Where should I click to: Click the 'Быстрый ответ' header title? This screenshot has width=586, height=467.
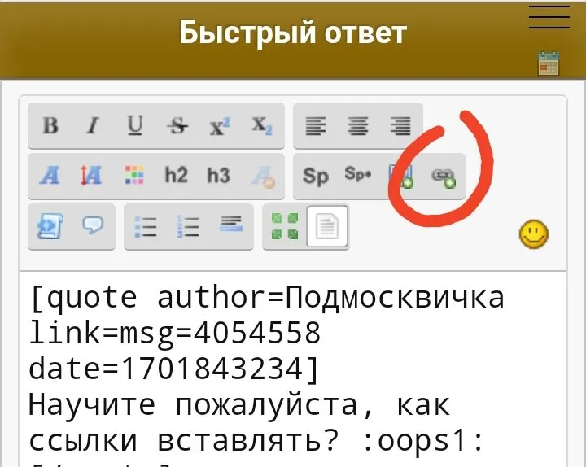click(x=293, y=33)
